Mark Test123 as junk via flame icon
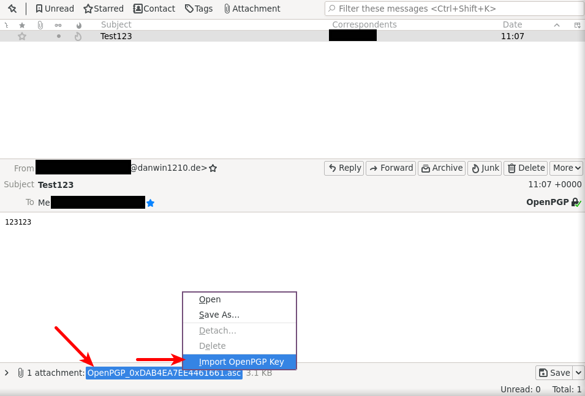585x396 pixels. (x=78, y=36)
